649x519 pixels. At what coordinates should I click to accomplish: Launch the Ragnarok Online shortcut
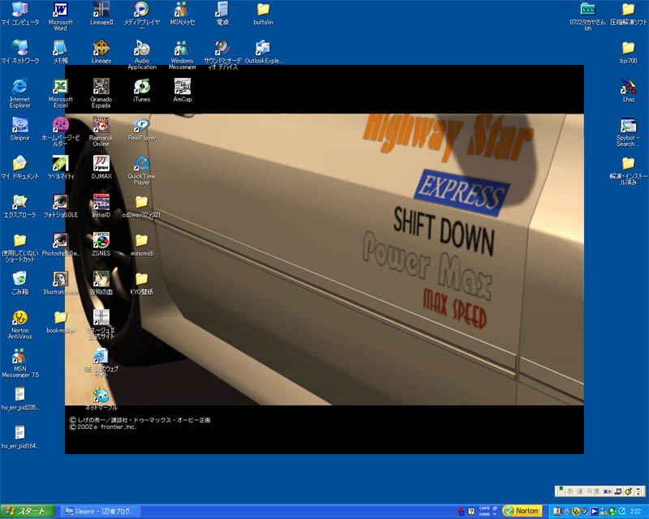(101, 126)
